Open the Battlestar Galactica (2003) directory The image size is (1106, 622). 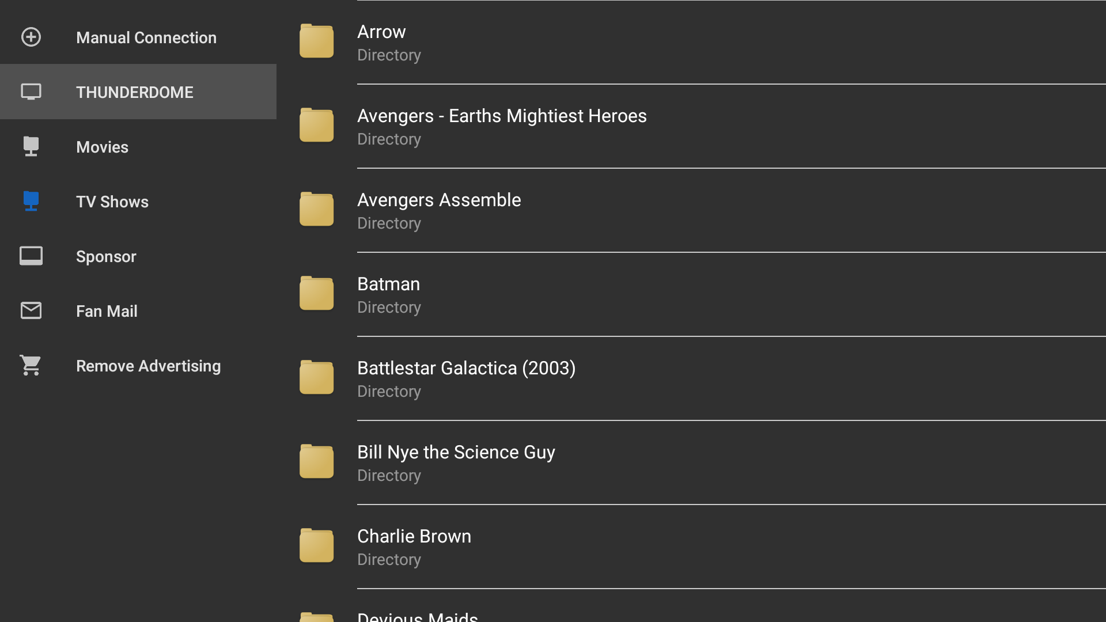pos(467,377)
